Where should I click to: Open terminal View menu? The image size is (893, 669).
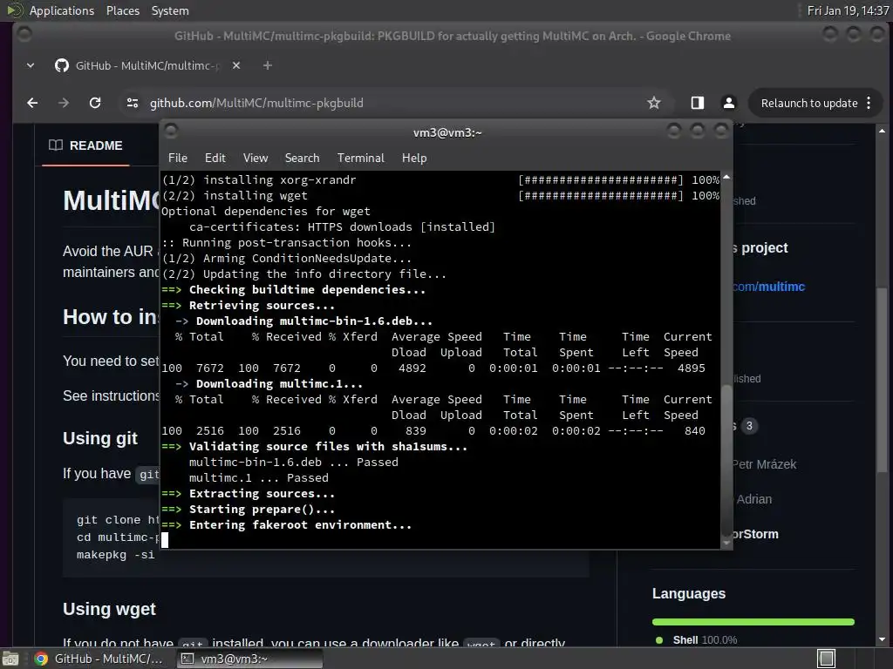coord(256,159)
